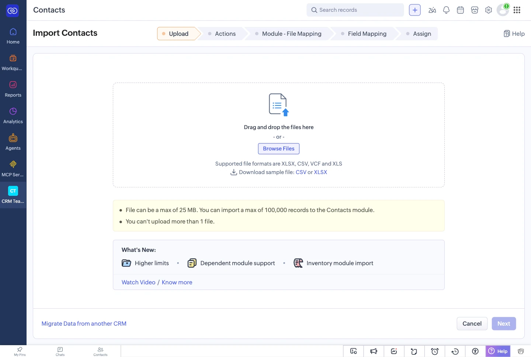The width and height of the screenshot is (531, 357).
Task: Click Browse Files button
Action: click(279, 149)
